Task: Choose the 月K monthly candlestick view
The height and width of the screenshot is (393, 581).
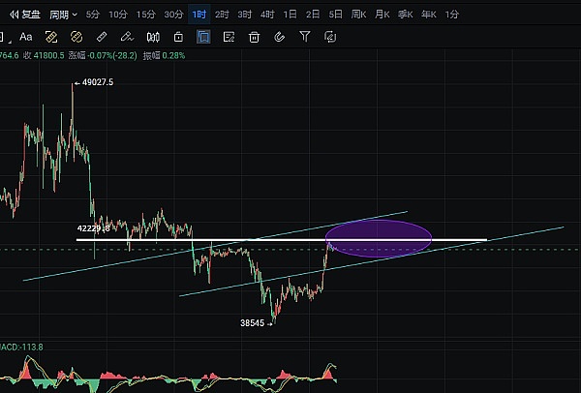Action: click(382, 15)
